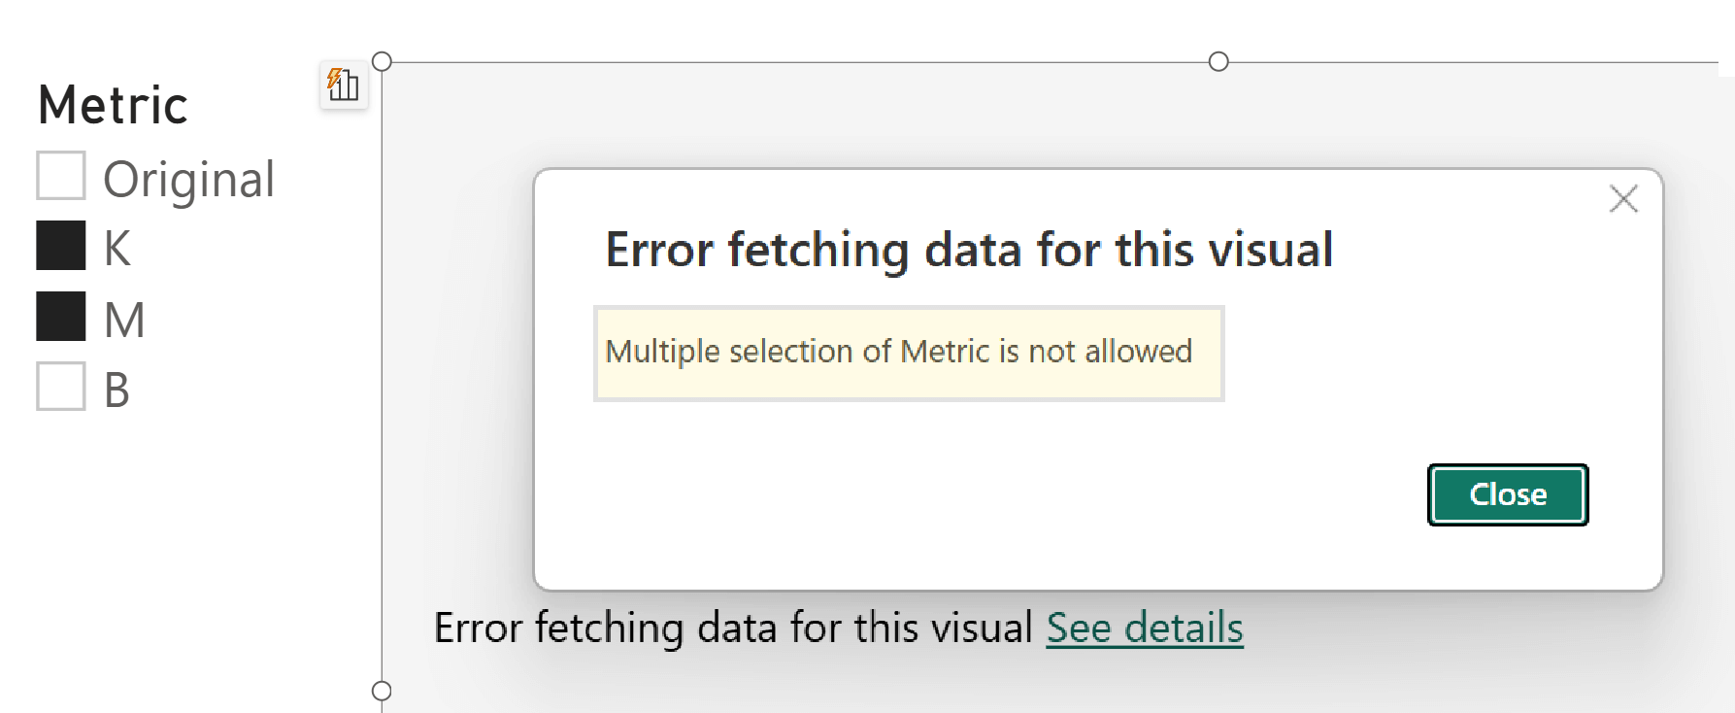The image size is (1735, 713).
Task: Check the B checkbox
Action: click(61, 387)
